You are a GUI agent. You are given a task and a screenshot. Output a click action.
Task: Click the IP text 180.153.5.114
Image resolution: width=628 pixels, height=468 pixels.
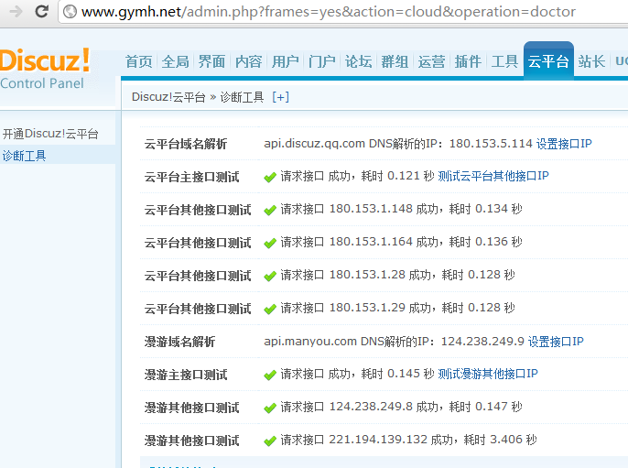tap(491, 144)
